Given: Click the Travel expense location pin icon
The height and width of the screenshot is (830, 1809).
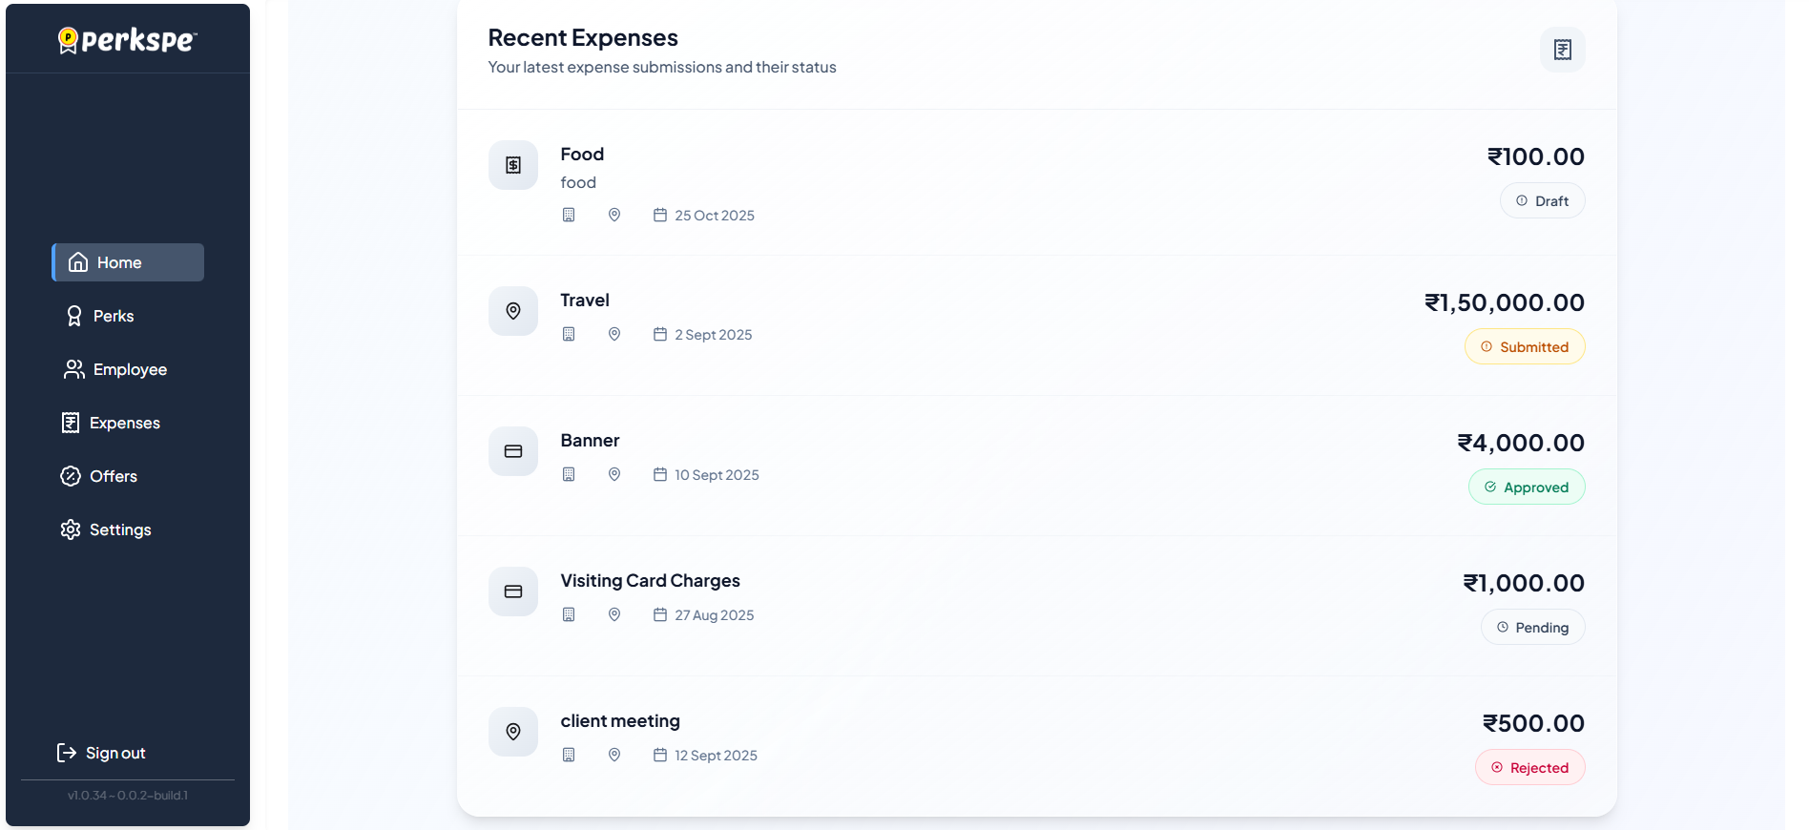Looking at the screenshot, I should coord(513,311).
